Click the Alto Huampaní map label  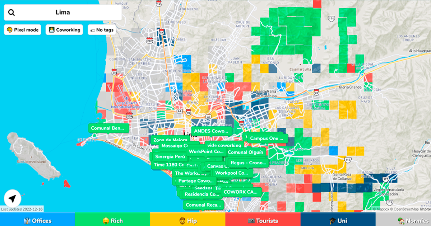420,51
